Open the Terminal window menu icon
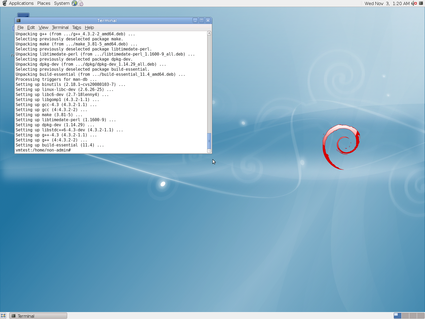 18,20
